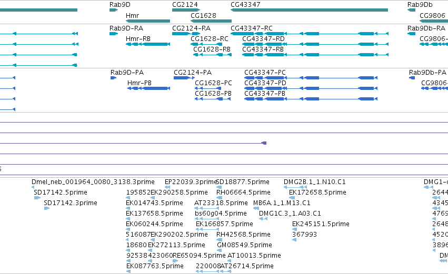Image resolution: width=448 pixels, height=274 pixels.
Task: Click protein CG43347-PC
Action: click(311, 78)
